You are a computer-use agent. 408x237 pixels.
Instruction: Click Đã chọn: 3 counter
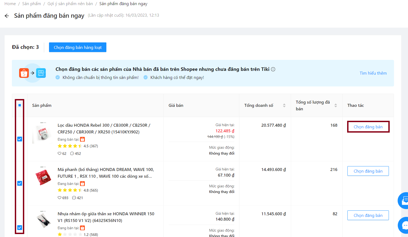coord(25,47)
